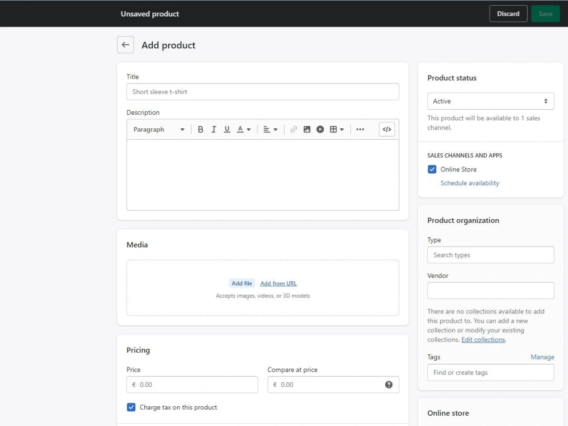568x426 pixels.
Task: Open the insert table menu
Action: [x=336, y=130]
